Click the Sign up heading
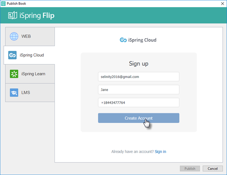 138,64
